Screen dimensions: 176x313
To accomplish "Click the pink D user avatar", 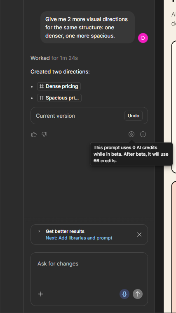I will tap(143, 38).
